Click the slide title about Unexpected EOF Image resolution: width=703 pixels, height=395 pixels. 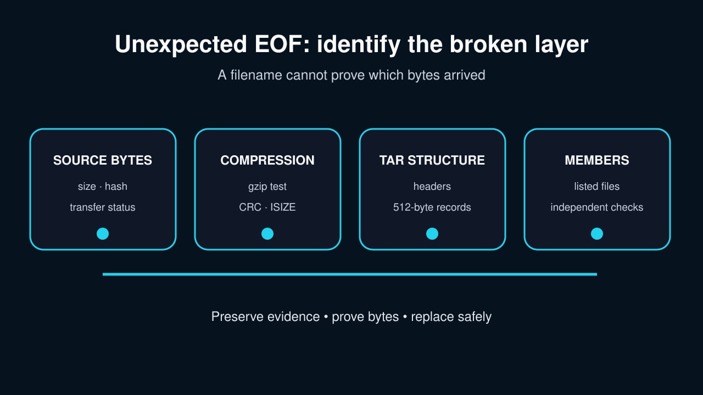tap(351, 44)
